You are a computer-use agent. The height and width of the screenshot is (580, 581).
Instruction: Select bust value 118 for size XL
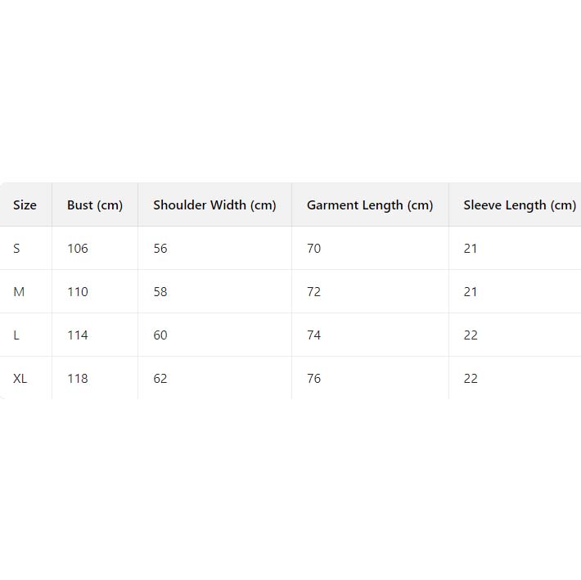coord(78,379)
